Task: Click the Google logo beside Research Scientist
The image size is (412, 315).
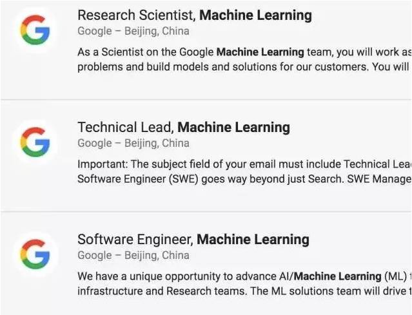Action: click(x=35, y=30)
